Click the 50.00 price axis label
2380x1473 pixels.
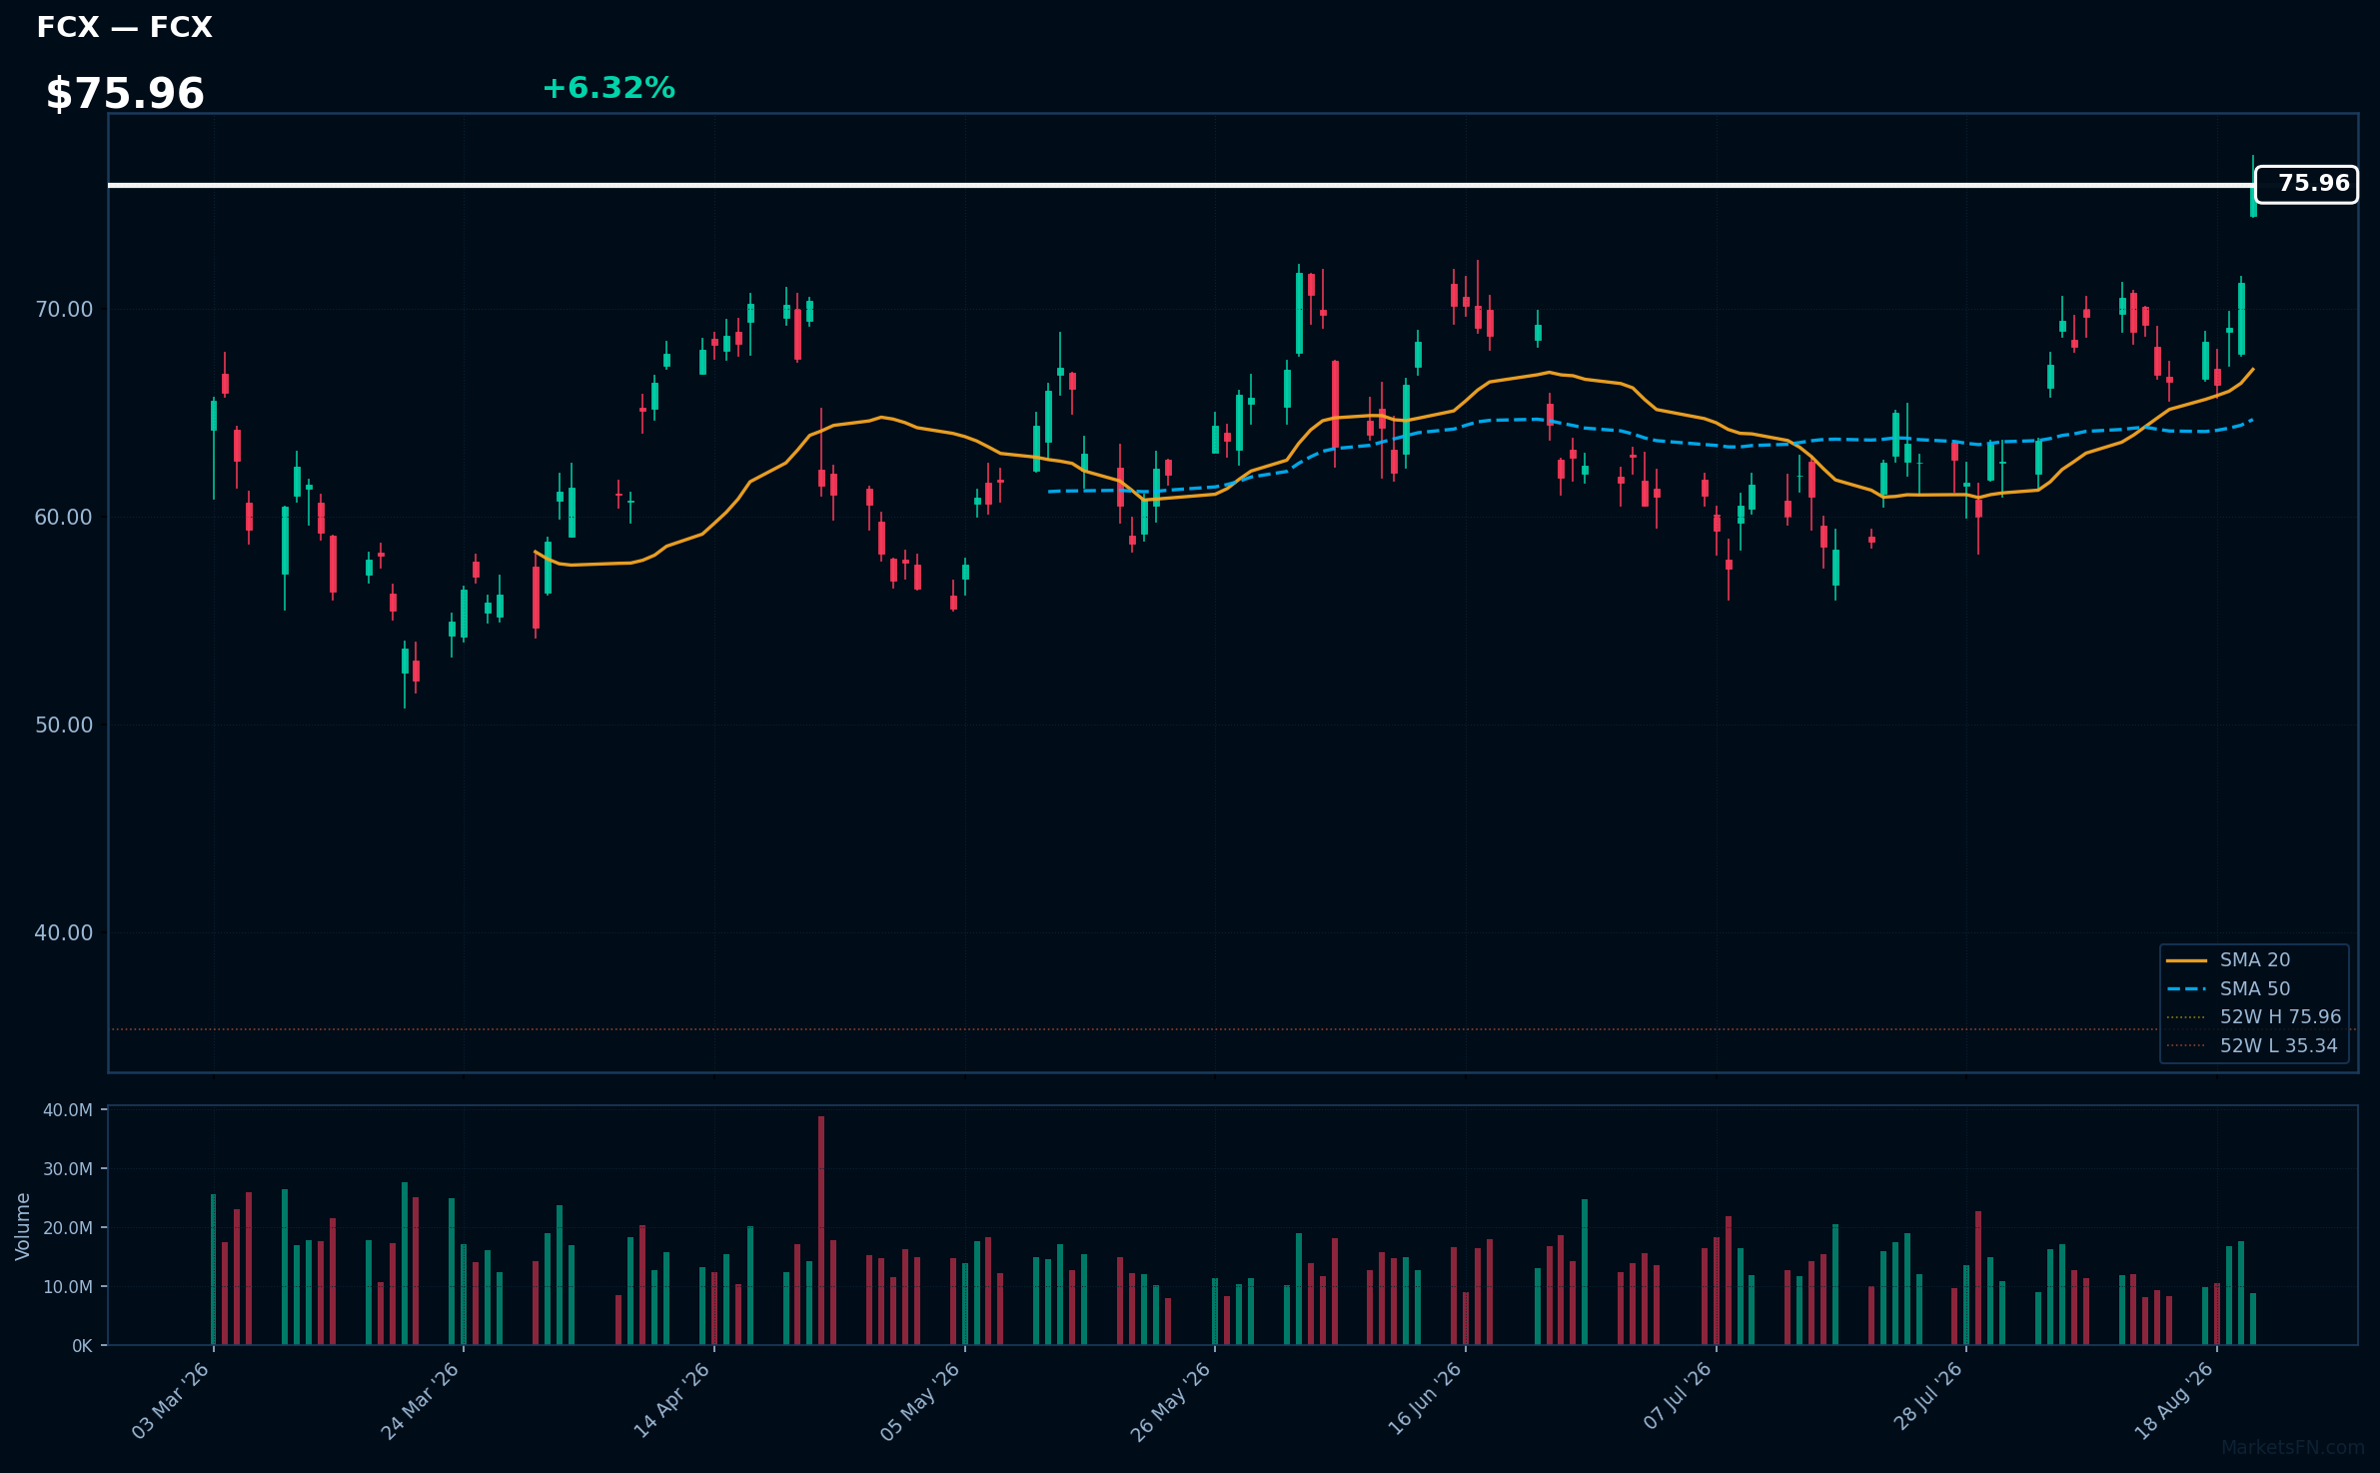tap(64, 726)
